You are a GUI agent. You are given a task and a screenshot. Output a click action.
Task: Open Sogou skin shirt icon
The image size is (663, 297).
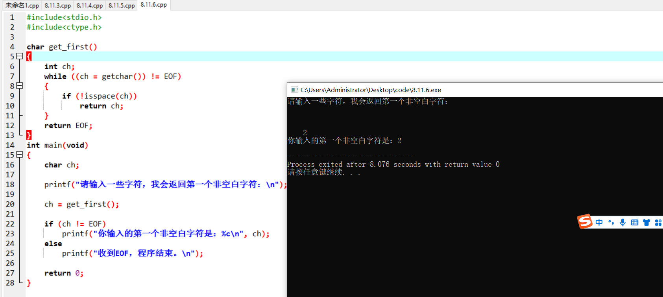point(646,222)
